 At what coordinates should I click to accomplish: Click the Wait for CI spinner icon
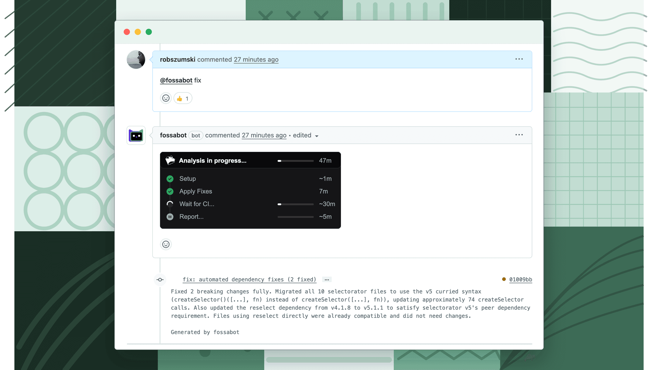tap(170, 204)
